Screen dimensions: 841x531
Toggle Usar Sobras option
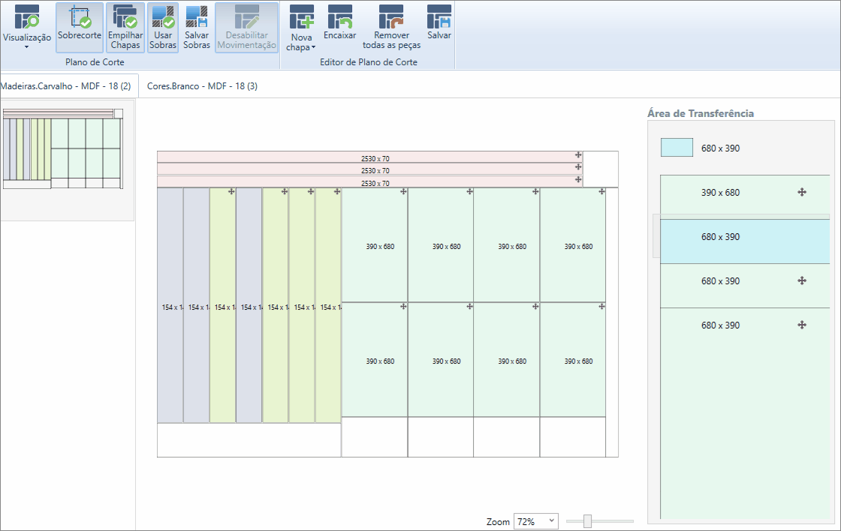(163, 27)
